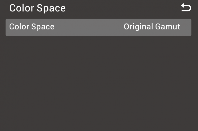Image resolution: width=198 pixels, height=131 pixels.
Task: Click the empty area below Color Space row
Action: click(99, 83)
